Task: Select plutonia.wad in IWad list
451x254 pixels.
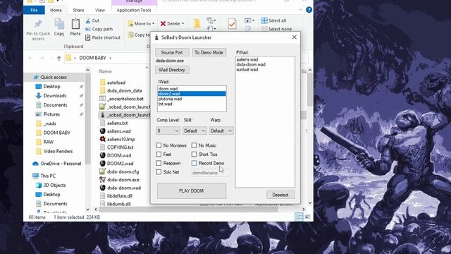Action: 192,99
